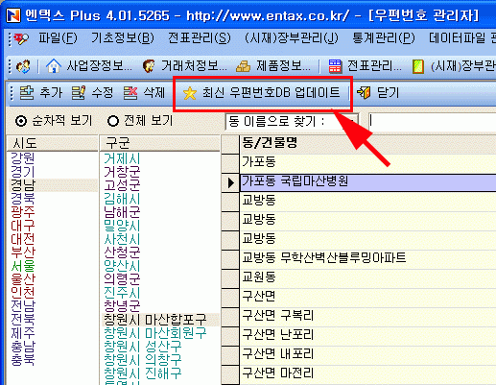Open 제품정보 boxes icon in toolbar
Viewport: 496px width, 385px height.
(244, 66)
